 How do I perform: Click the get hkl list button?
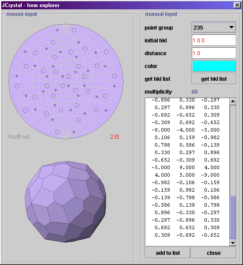[x=214, y=79]
